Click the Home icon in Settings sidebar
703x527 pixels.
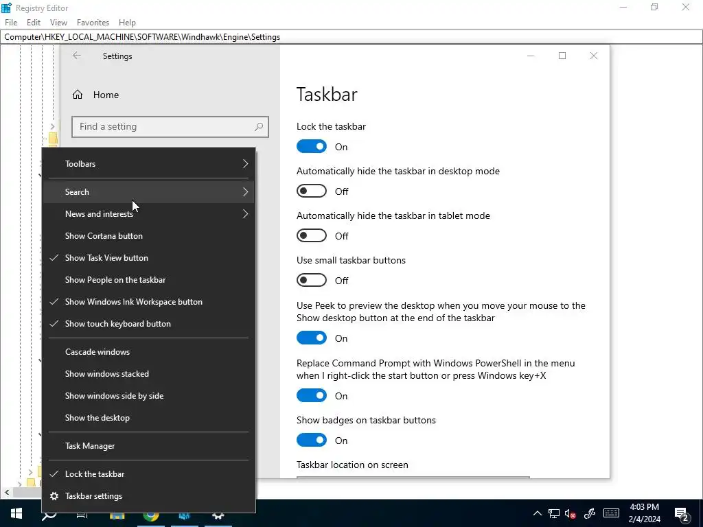pyautogui.click(x=78, y=95)
